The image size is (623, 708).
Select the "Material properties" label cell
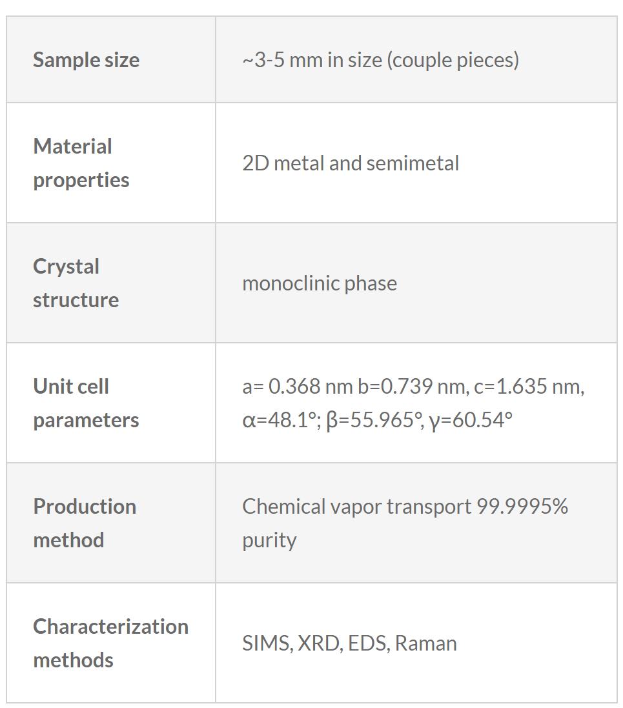pos(81,163)
